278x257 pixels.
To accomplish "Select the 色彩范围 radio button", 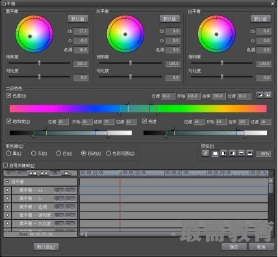I will click(x=108, y=153).
